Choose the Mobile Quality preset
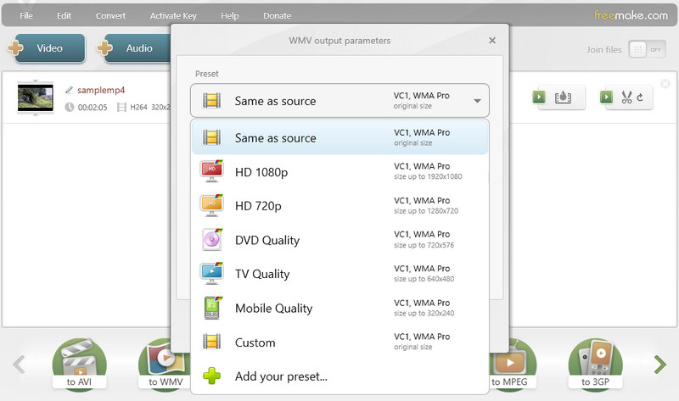 click(x=340, y=308)
